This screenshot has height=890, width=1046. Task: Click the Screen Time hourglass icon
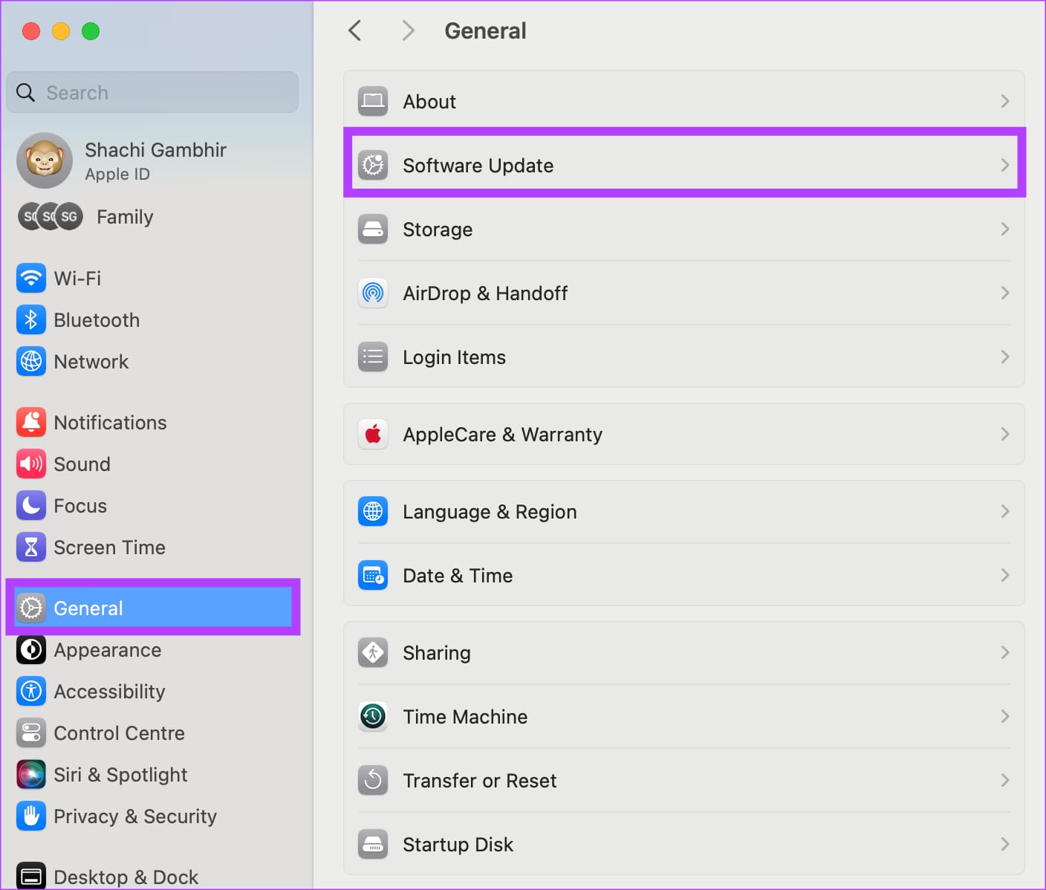click(31, 548)
